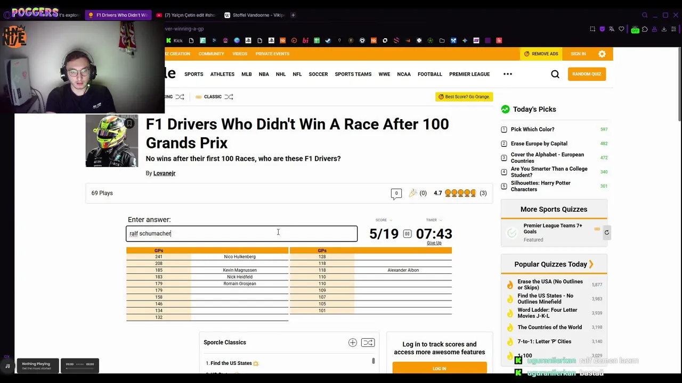Viewport: 682px width, 383px height.
Task: Open Pick Which Color? quiz
Action: click(533, 129)
